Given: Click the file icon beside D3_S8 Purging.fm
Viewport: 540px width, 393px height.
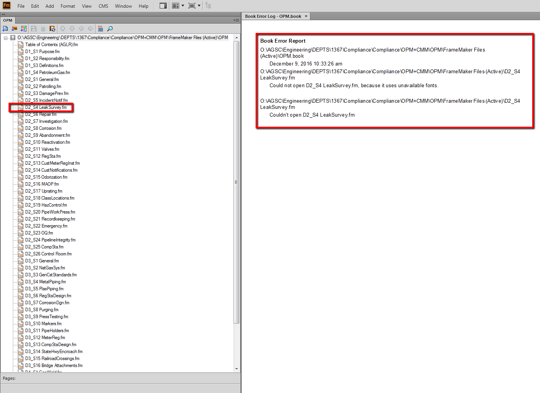Looking at the screenshot, I should tap(21, 310).
